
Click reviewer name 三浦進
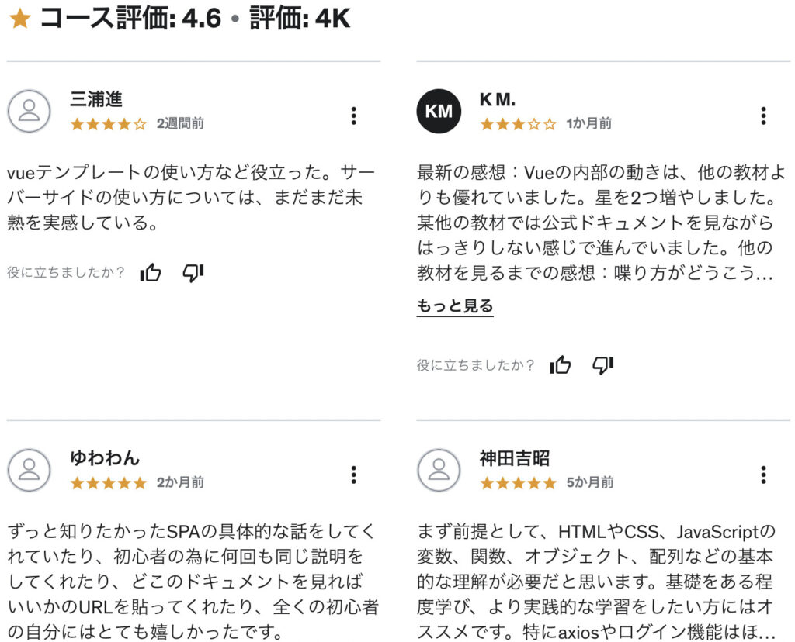pyautogui.click(x=96, y=99)
